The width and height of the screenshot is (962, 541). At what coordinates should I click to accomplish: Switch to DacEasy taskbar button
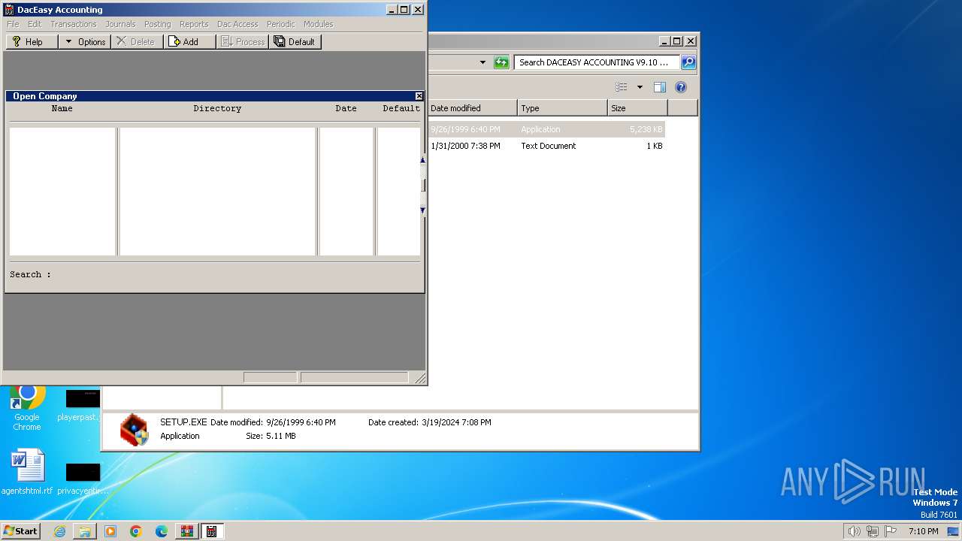[213, 531]
